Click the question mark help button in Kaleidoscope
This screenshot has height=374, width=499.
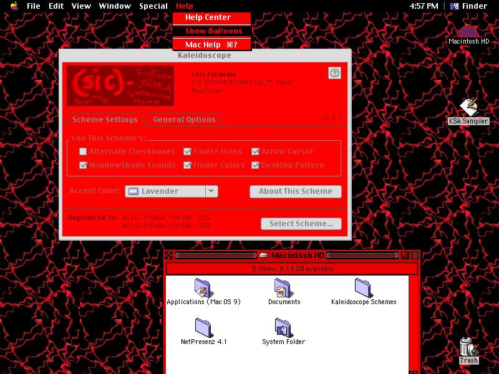(334, 73)
